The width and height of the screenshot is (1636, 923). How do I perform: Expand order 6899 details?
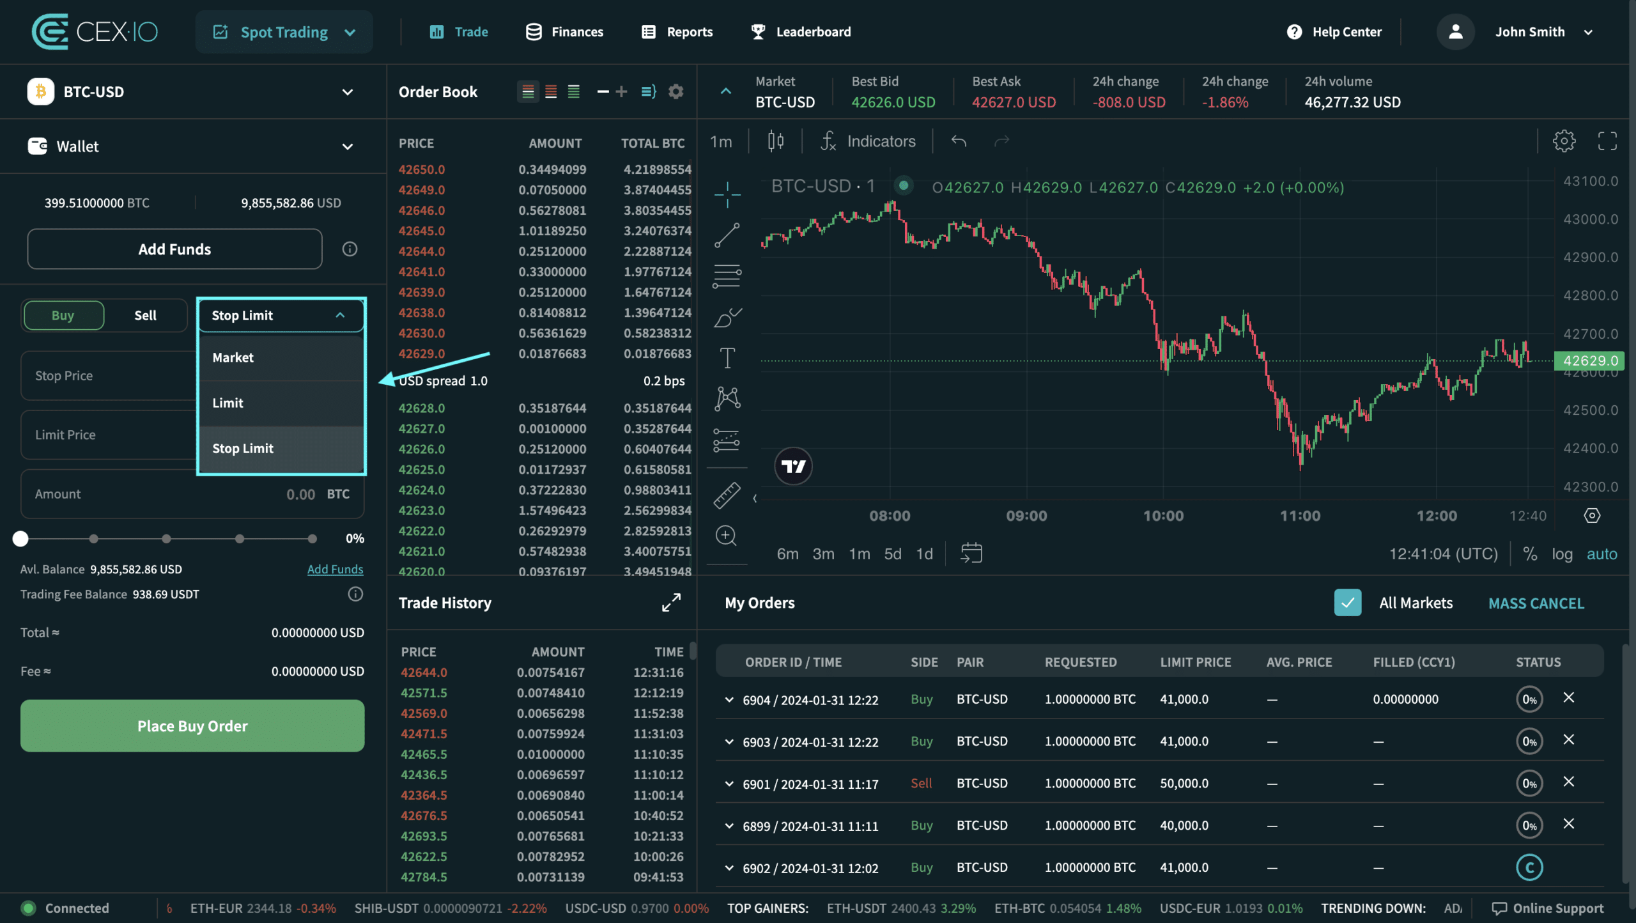tap(729, 826)
